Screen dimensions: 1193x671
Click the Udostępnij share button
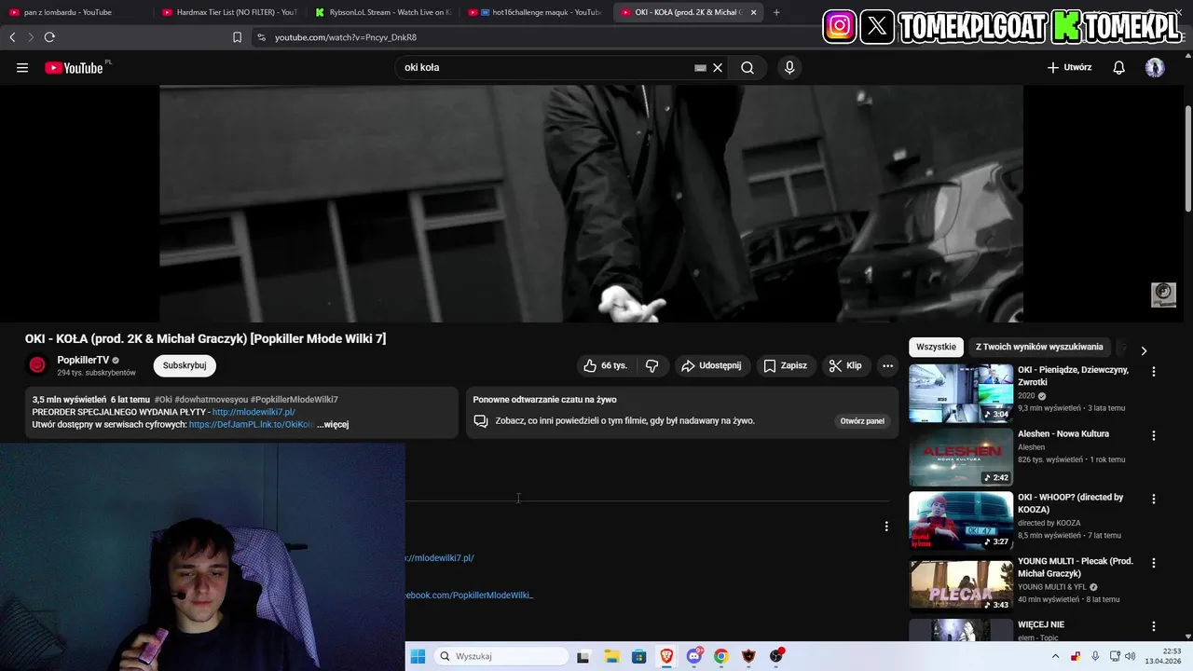click(x=711, y=365)
